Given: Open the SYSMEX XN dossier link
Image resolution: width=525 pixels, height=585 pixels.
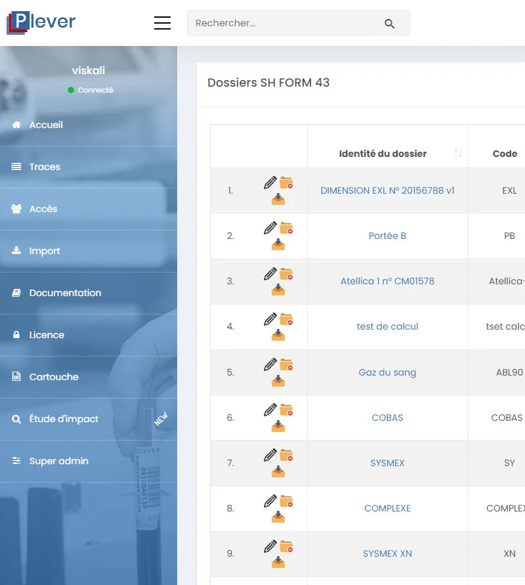Looking at the screenshot, I should click(387, 553).
